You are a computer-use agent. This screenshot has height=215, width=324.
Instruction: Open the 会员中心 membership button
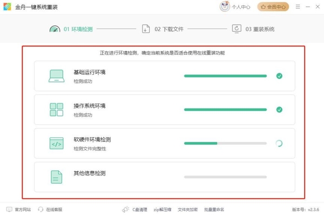pyautogui.click(x=273, y=7)
